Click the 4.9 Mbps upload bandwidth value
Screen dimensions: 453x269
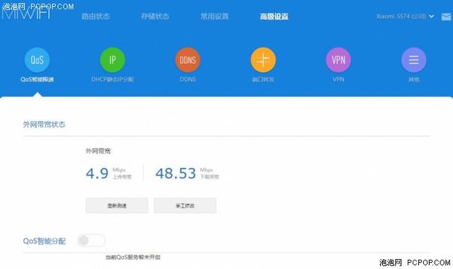click(97, 173)
